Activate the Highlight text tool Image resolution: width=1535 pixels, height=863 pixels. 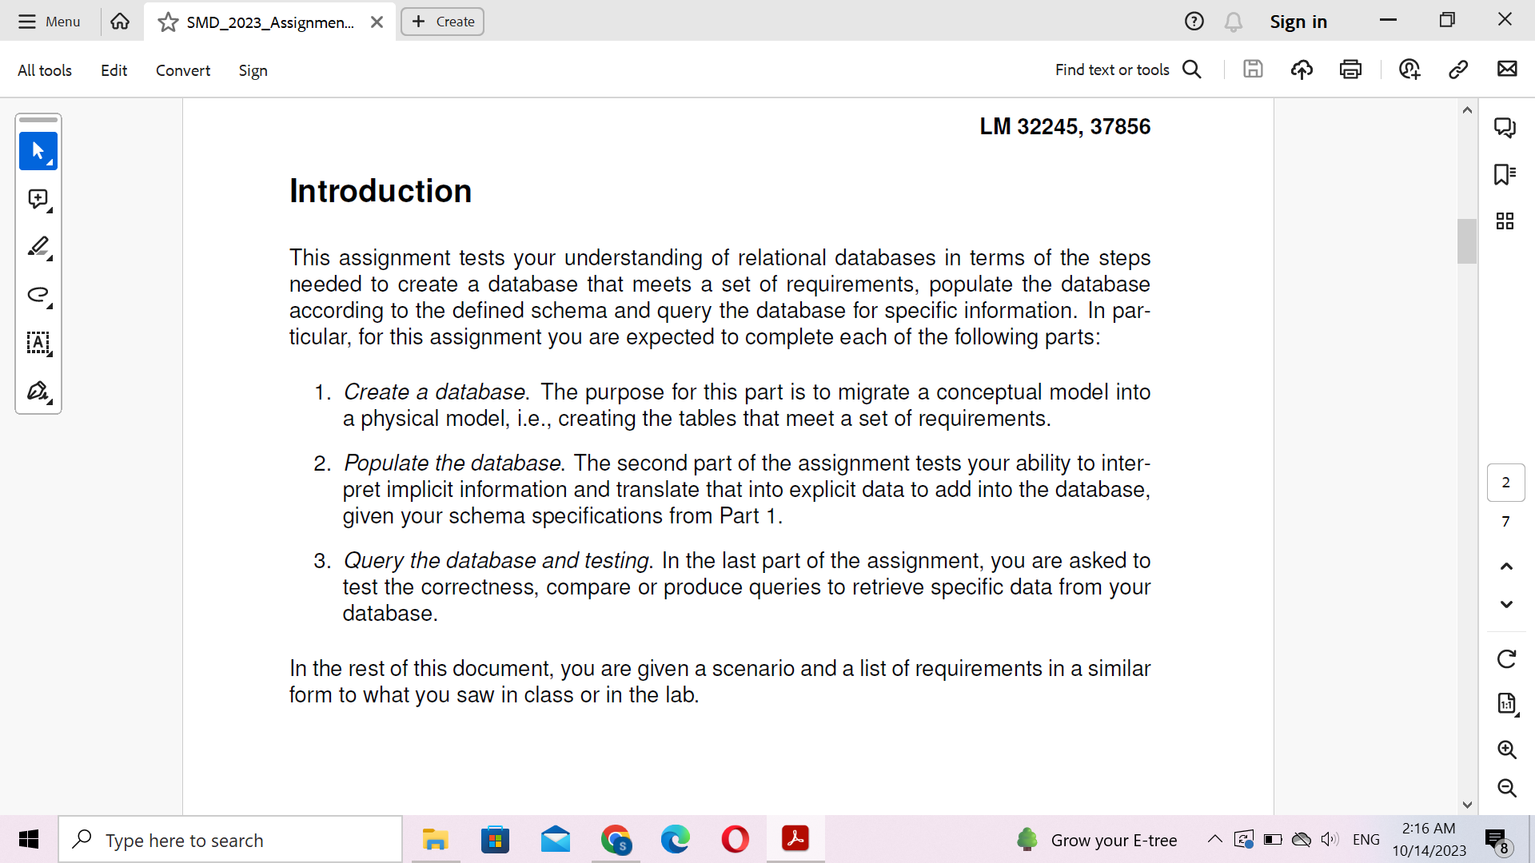[38, 247]
